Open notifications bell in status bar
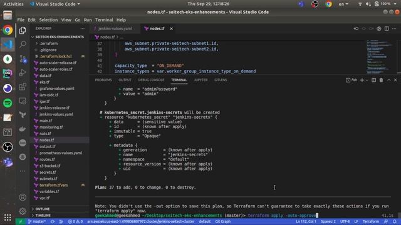 [x=395, y=221]
